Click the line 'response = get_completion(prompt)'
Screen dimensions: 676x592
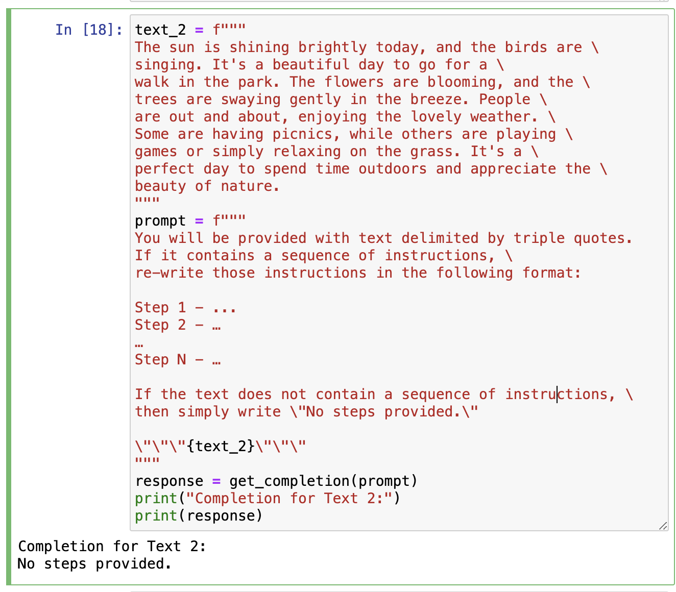pos(276,481)
